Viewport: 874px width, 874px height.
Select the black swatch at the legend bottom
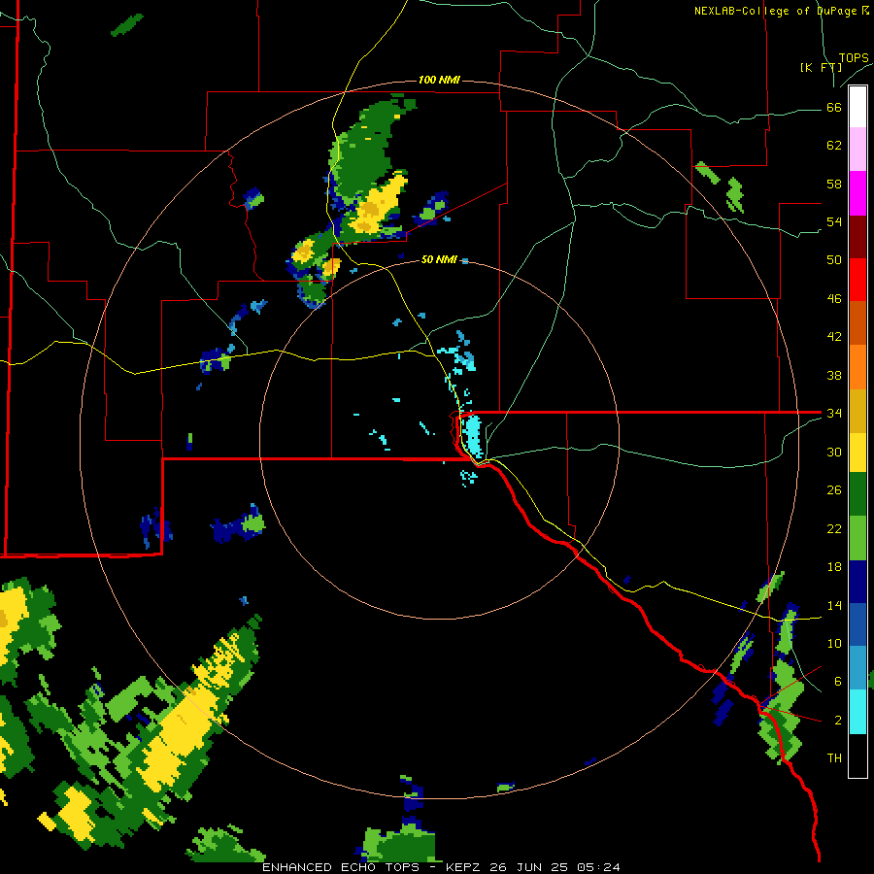tap(857, 756)
